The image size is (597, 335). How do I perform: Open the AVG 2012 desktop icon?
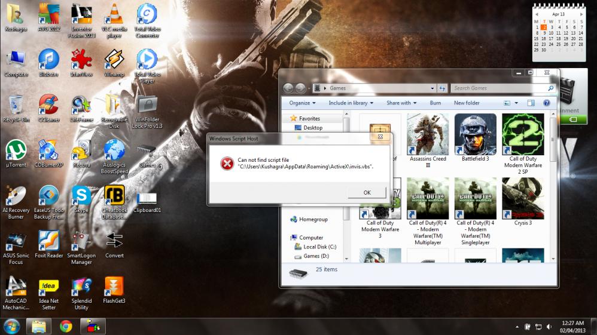[48, 18]
